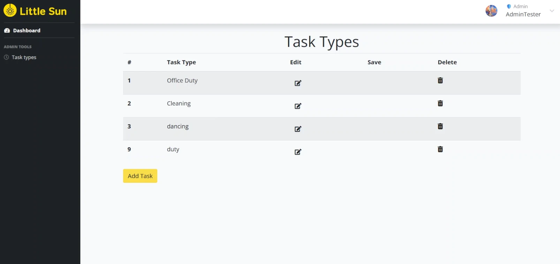The image size is (560, 264).
Task: Click the Dashboard gauge icon in sidebar
Action: [x=7, y=31]
